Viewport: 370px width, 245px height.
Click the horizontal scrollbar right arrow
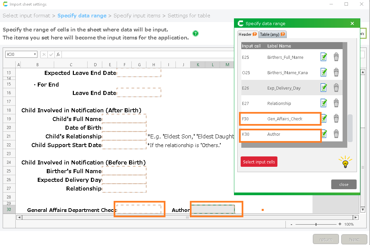tap(356, 217)
